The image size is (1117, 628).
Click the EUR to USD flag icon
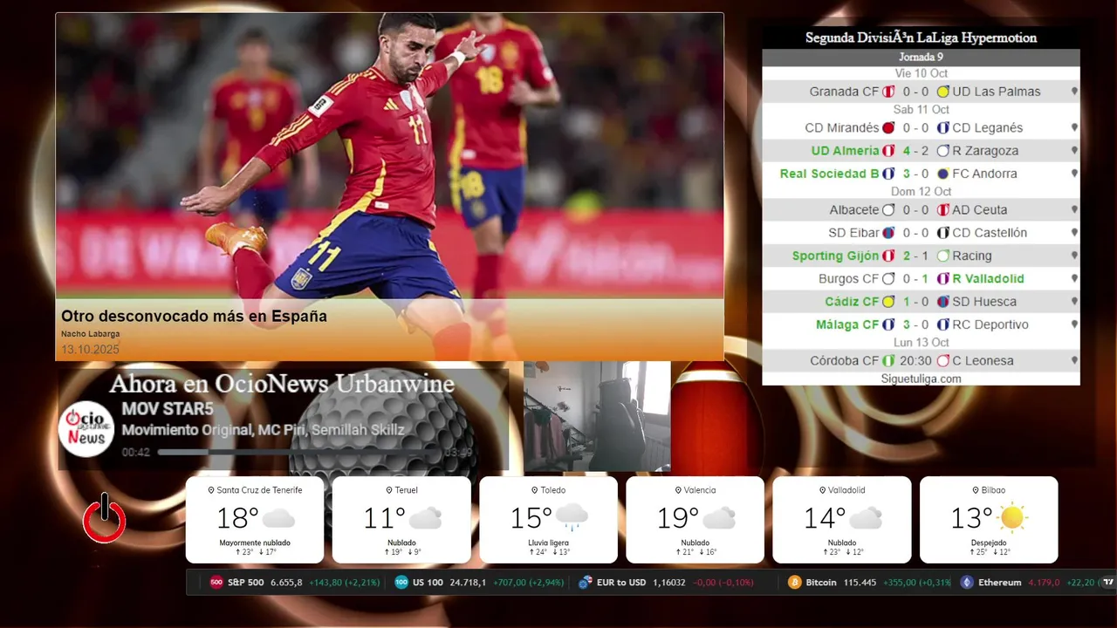(x=586, y=583)
